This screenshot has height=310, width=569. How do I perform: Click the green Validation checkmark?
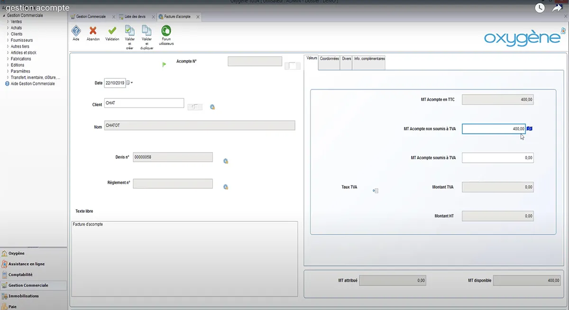[x=112, y=31]
